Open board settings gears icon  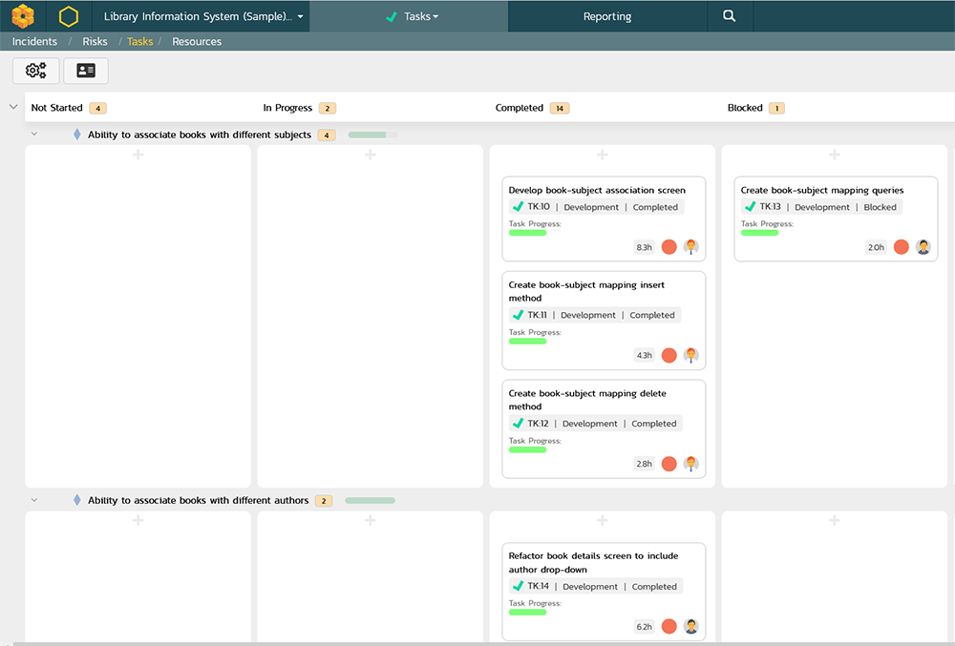tap(36, 71)
